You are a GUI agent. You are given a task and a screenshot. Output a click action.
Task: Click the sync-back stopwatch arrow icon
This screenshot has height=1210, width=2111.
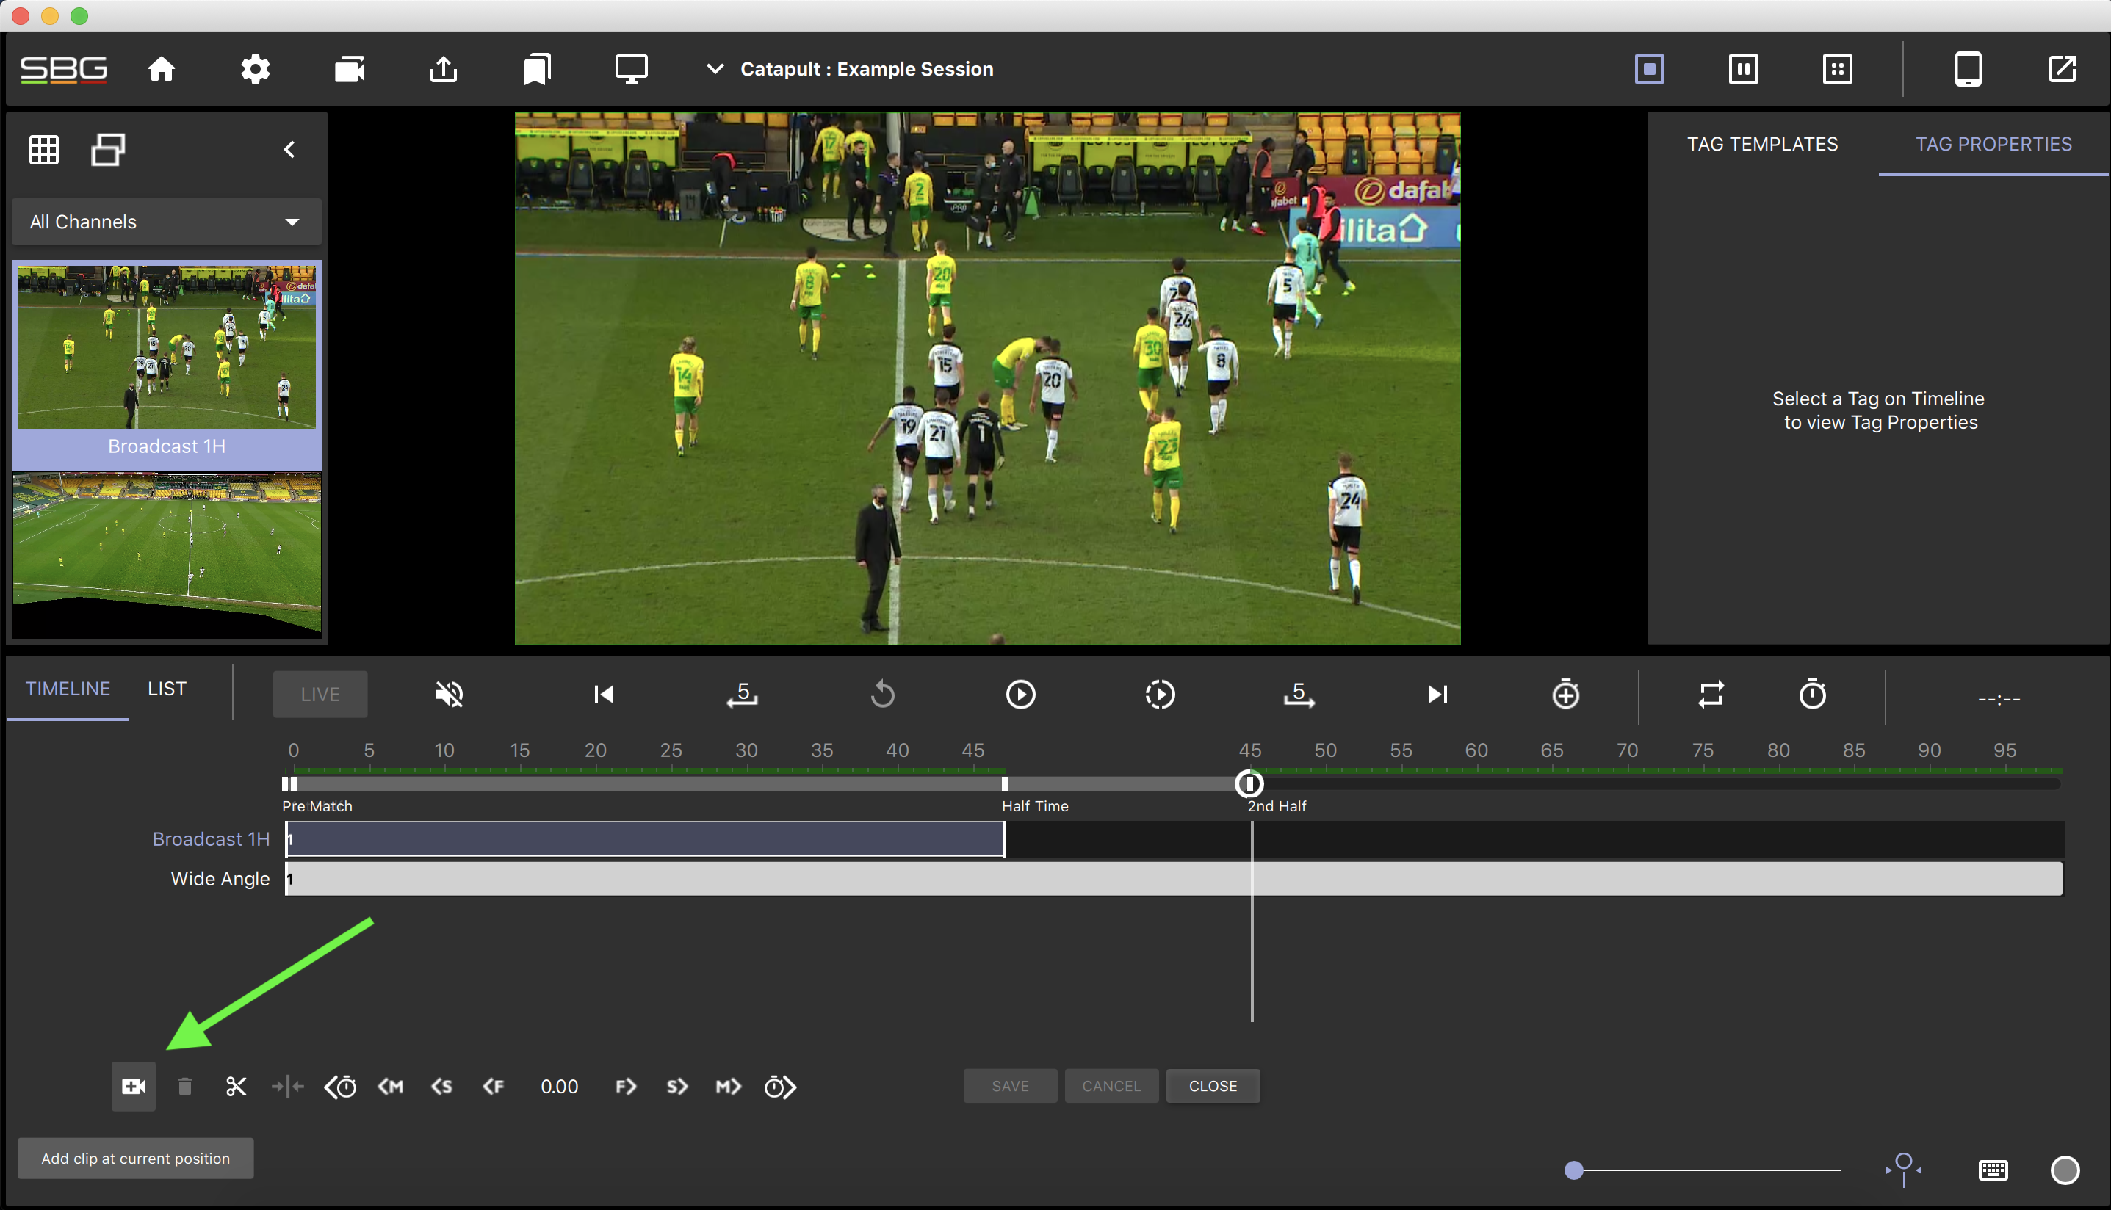(x=340, y=1086)
